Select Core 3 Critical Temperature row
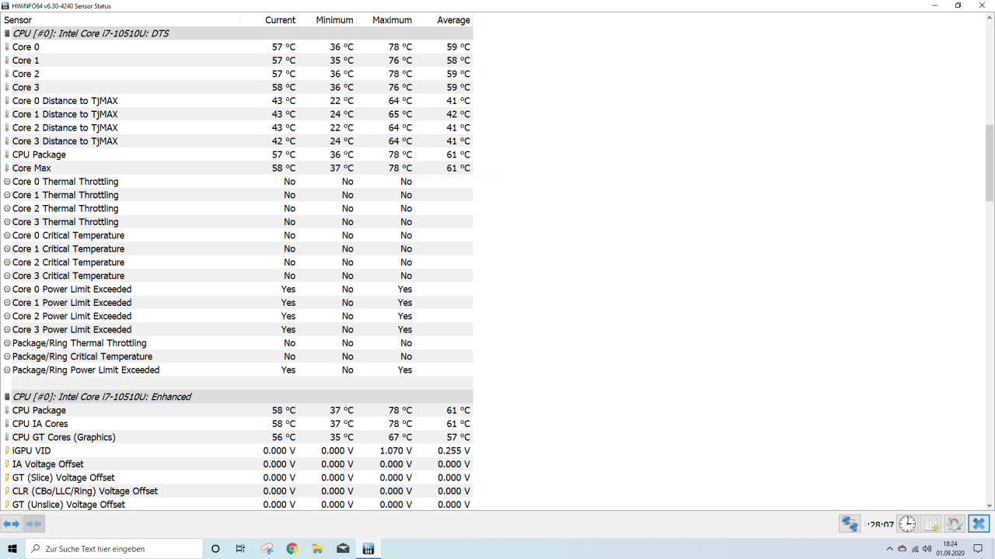The height and width of the screenshot is (559, 995). coord(236,276)
